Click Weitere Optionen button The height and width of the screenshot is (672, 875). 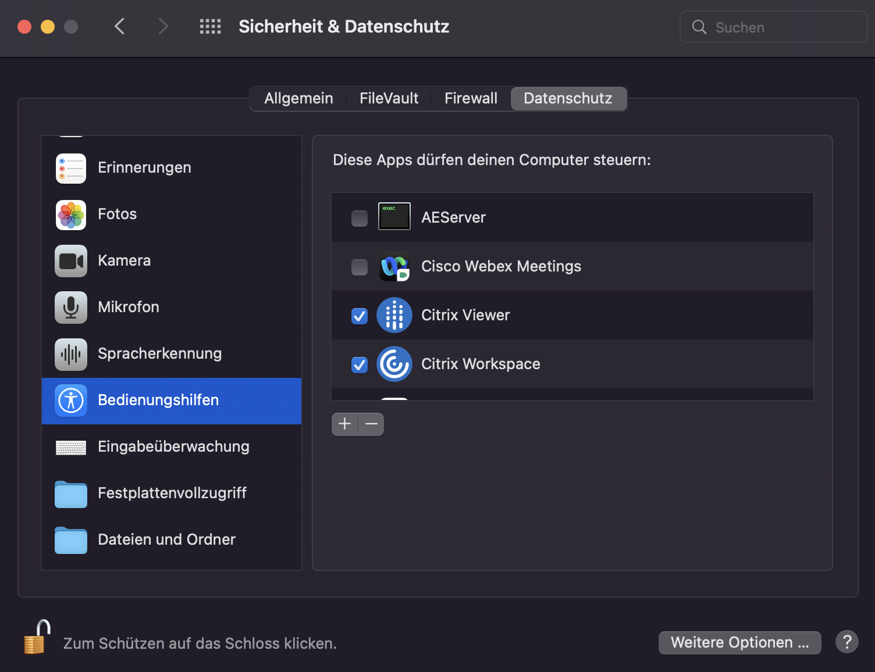[739, 642]
